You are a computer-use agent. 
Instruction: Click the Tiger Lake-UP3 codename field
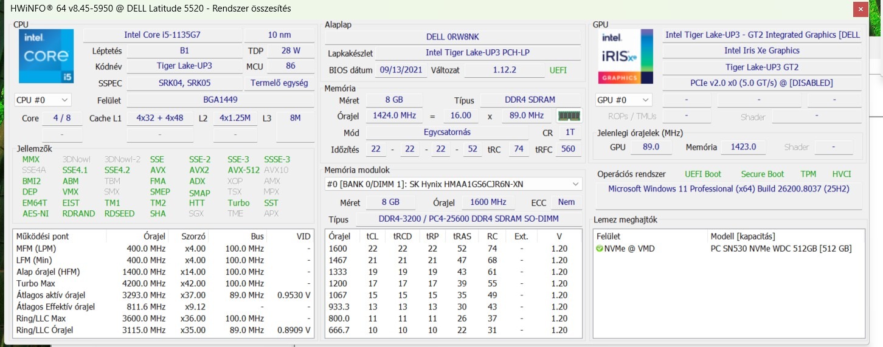coord(184,66)
